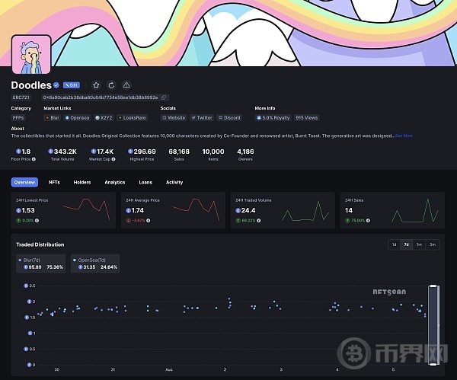
Task: Open the Analytics tab
Action: pyautogui.click(x=114, y=183)
